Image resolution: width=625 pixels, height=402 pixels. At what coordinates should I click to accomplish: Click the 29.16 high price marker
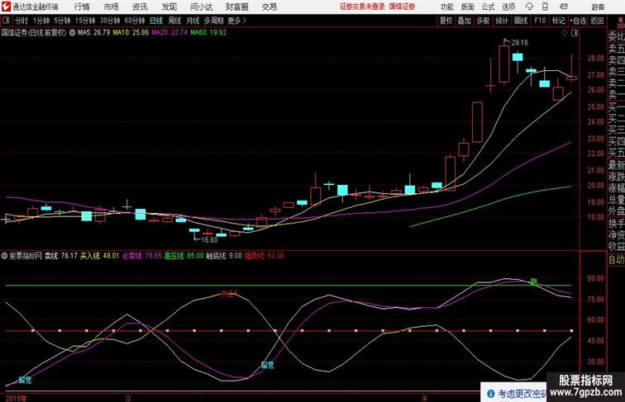(520, 43)
